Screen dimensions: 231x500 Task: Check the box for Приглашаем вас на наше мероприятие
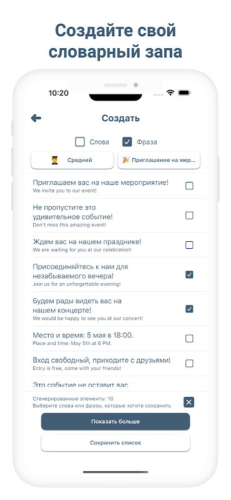(x=189, y=186)
